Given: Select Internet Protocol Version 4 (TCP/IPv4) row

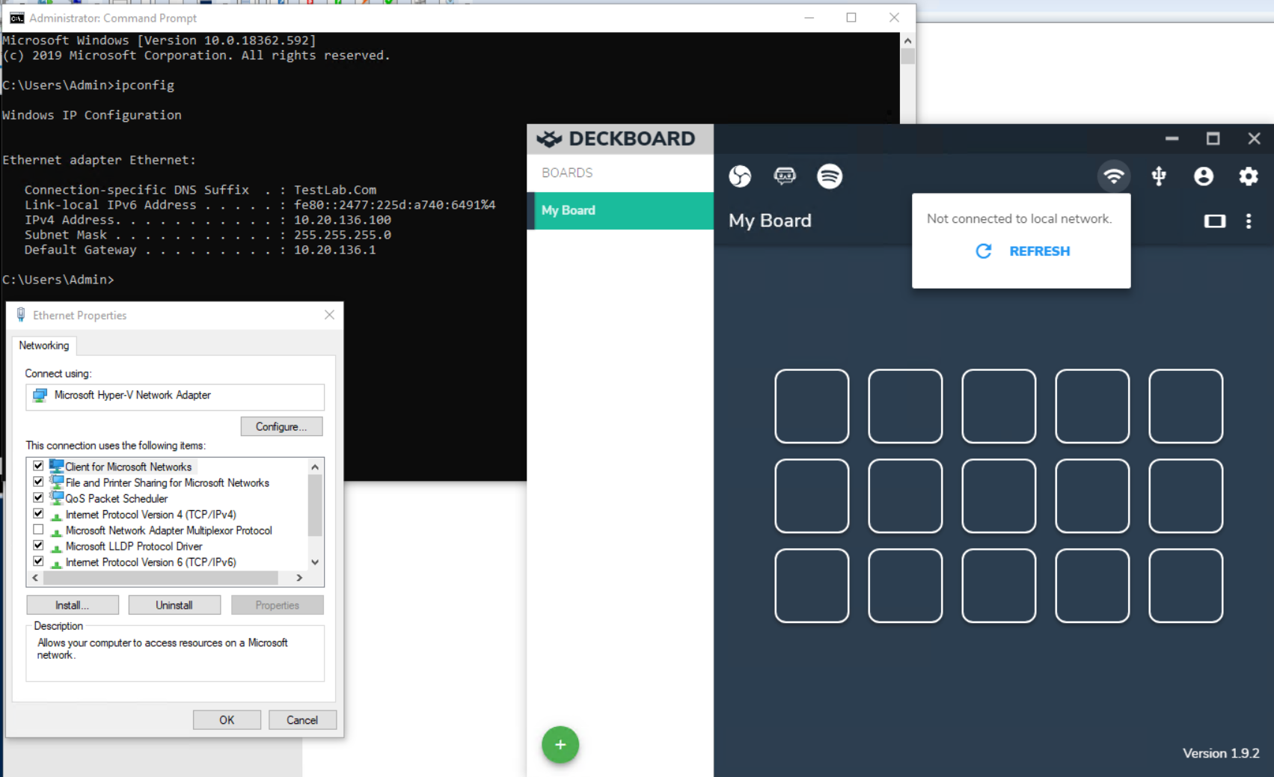Looking at the screenshot, I should [x=150, y=514].
